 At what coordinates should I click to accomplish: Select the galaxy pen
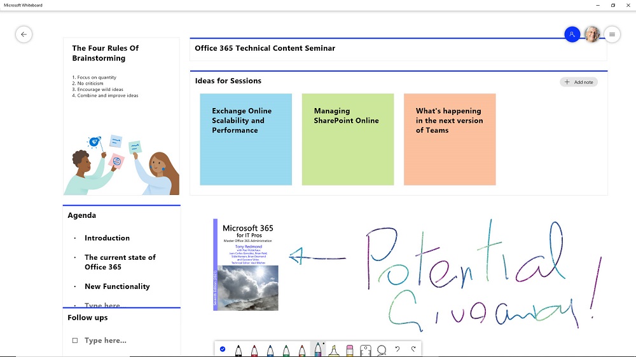point(318,349)
